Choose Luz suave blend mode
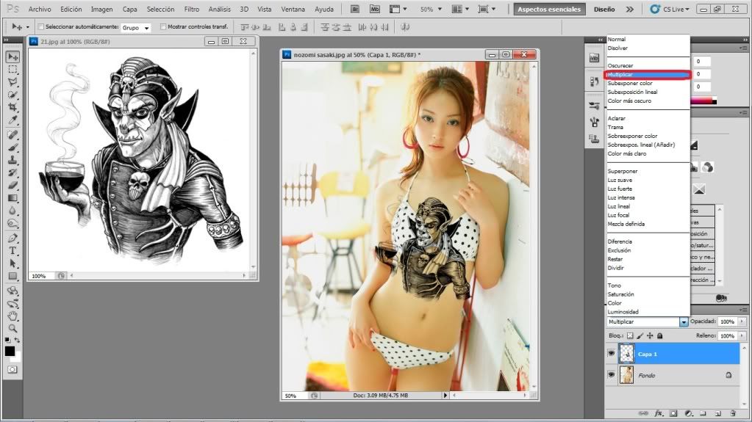 pyautogui.click(x=620, y=180)
